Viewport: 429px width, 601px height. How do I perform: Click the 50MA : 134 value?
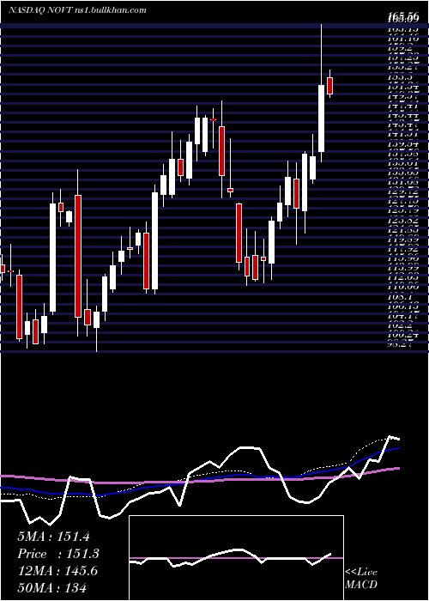51,587
